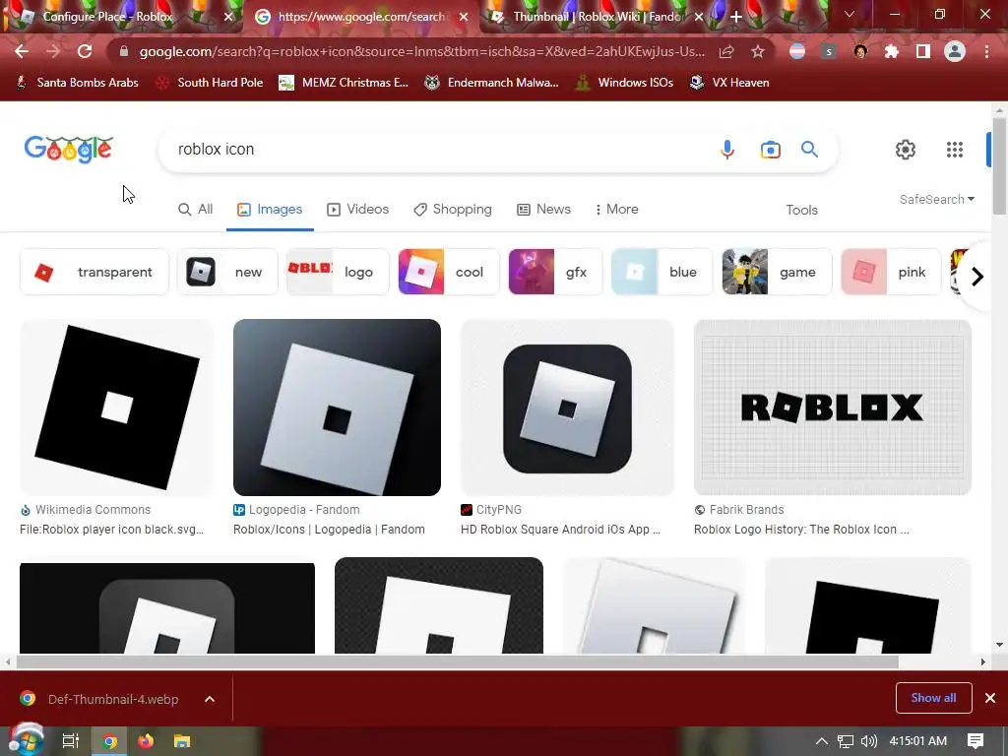Filter by the game chip
The height and width of the screenshot is (756, 1008).
click(777, 272)
